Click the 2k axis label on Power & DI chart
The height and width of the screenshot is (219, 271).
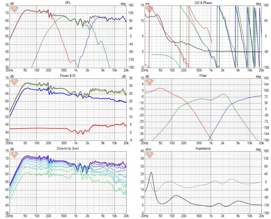point(88,143)
